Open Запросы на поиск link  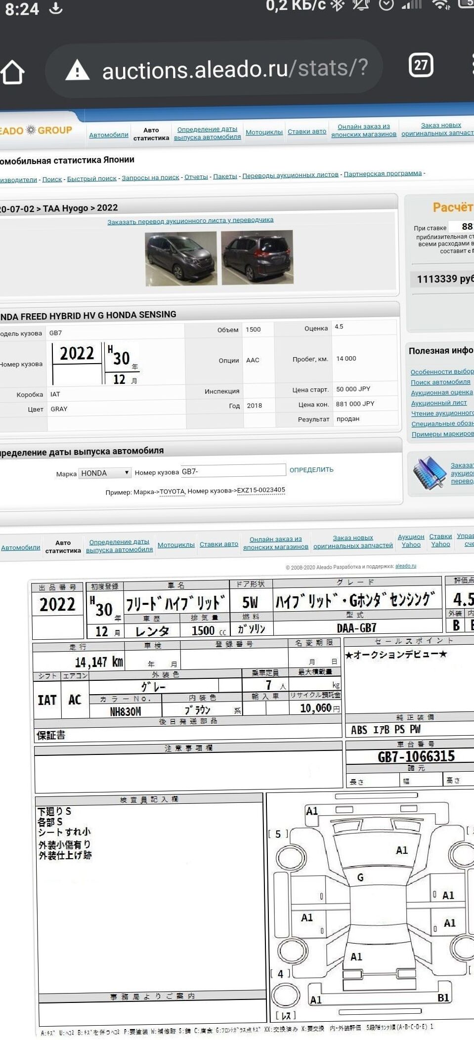click(x=150, y=177)
